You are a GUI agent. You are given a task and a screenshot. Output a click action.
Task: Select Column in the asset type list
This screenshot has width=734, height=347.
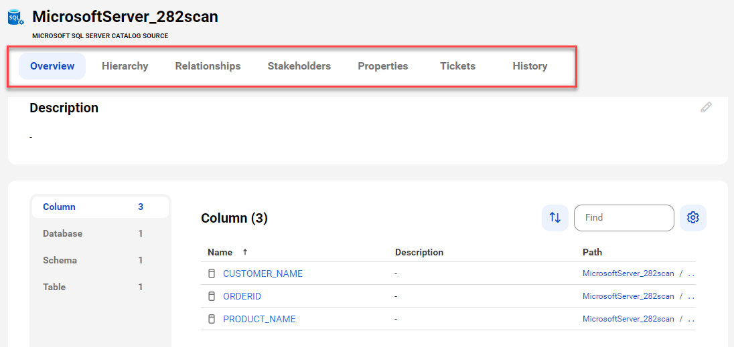(x=100, y=207)
